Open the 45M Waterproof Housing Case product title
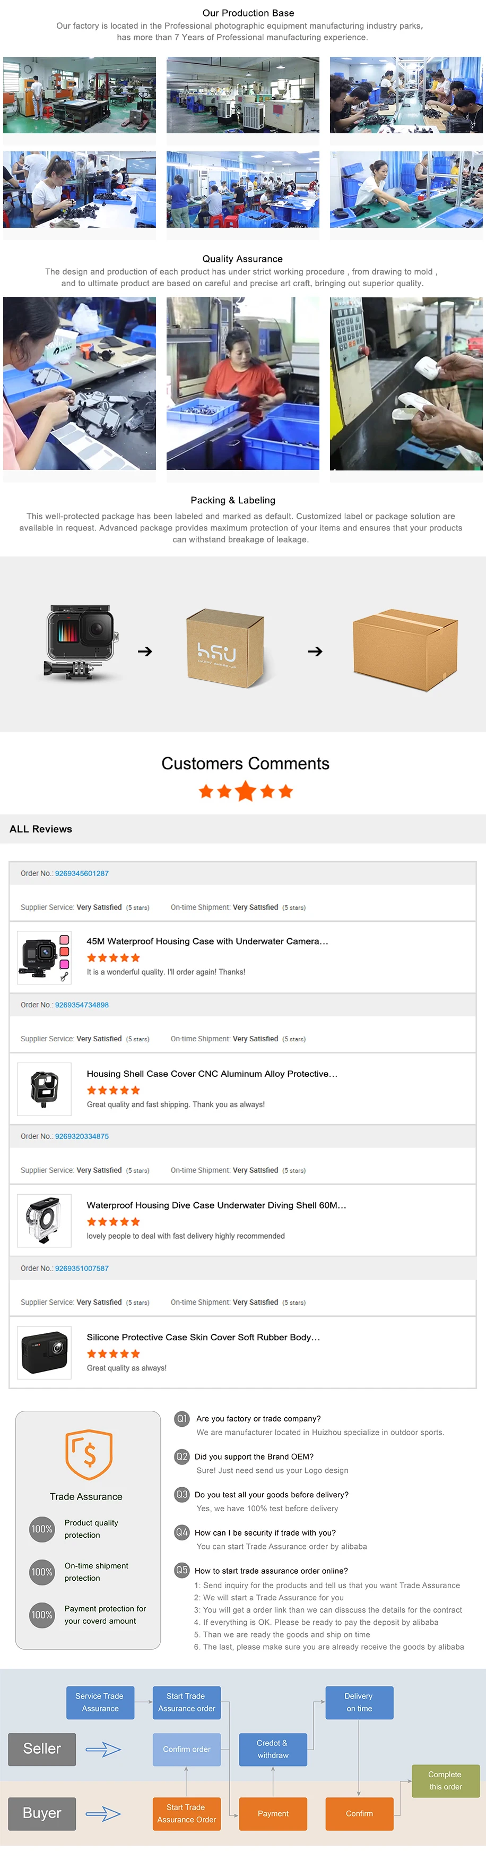 [x=207, y=941]
